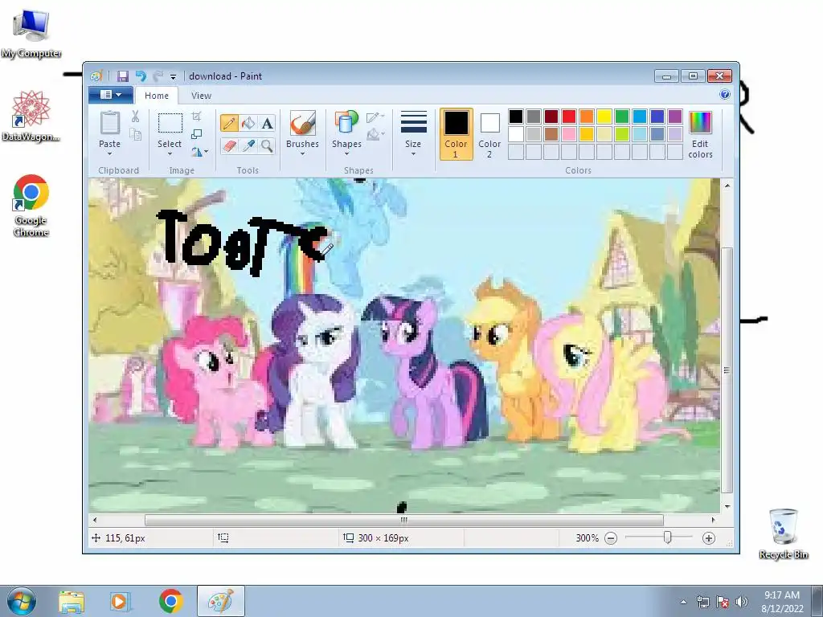Image resolution: width=823 pixels, height=617 pixels.
Task: Click the Crop icon in Image group
Action: pos(197,116)
